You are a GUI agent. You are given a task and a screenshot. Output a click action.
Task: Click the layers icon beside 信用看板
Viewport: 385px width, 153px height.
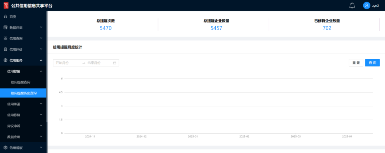point(5,147)
